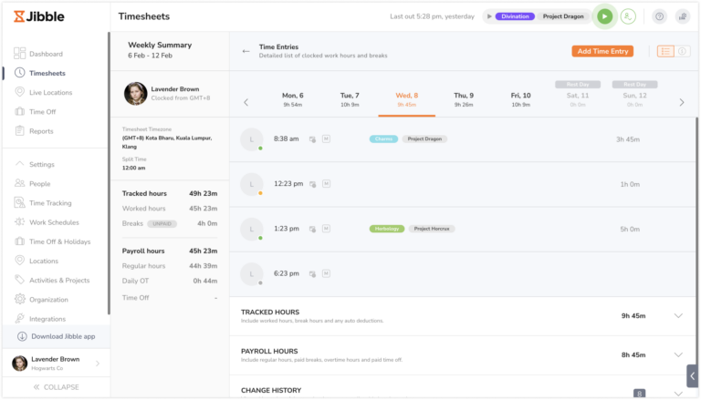Click the Project Horcrux tag

click(x=432, y=229)
